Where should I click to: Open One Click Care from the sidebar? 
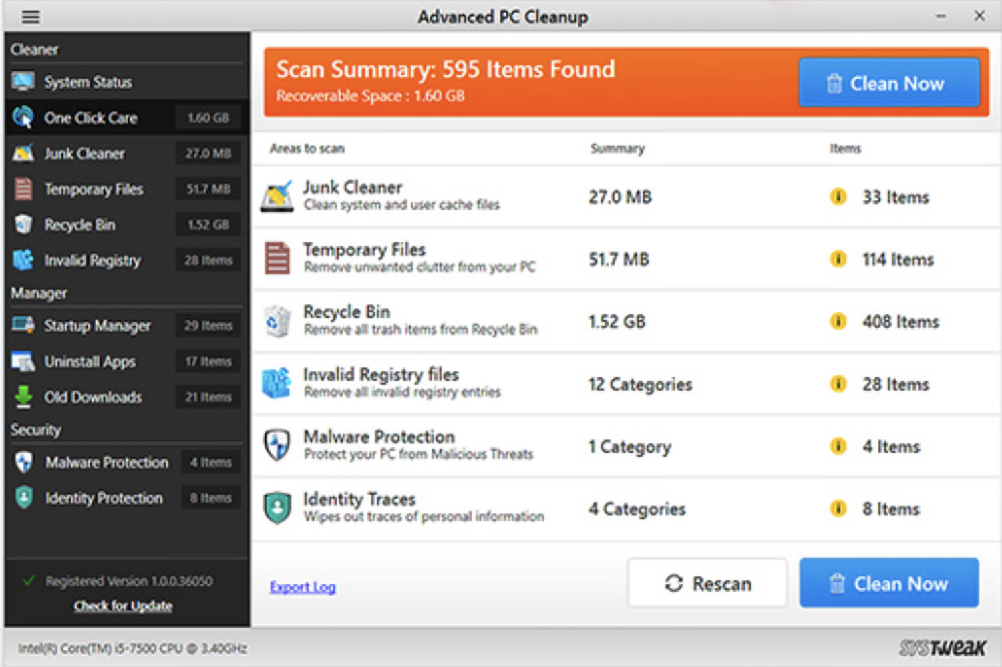coord(23,118)
